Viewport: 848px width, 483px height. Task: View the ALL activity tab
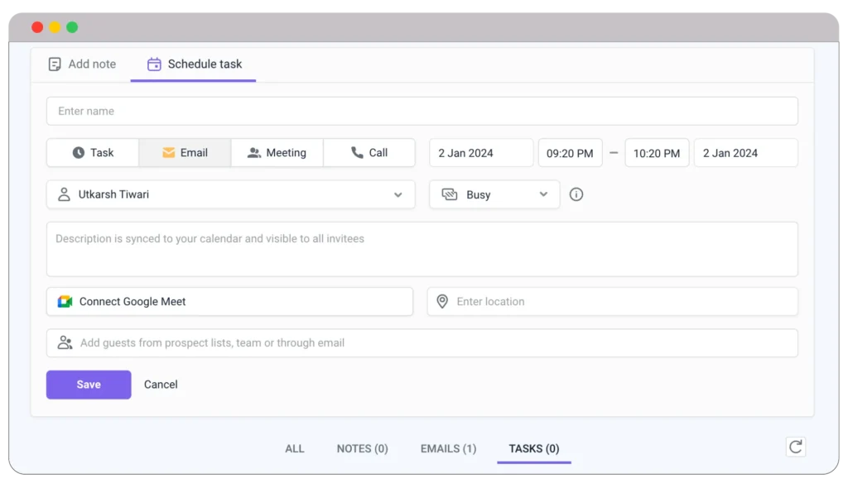(295, 448)
